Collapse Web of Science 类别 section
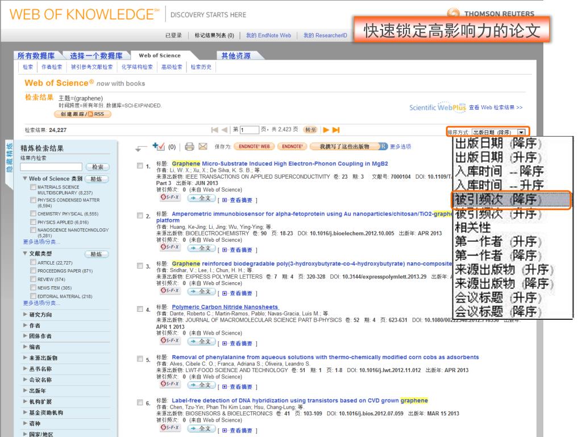 [x=25, y=178]
